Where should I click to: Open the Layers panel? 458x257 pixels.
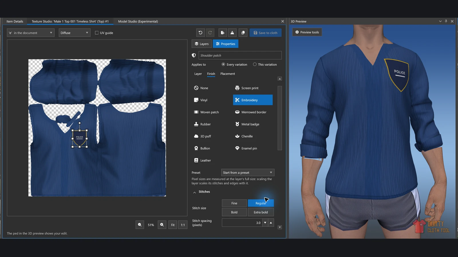(x=202, y=44)
